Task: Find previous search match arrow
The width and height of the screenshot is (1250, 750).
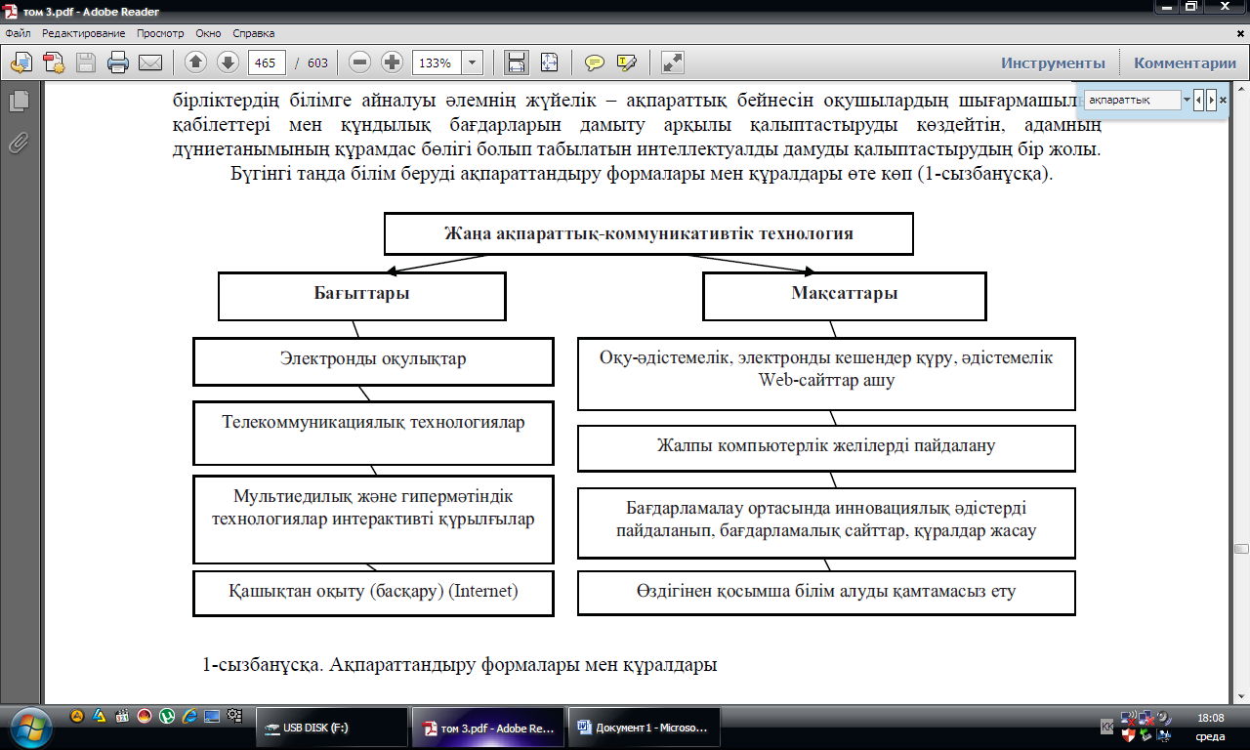Action: click(x=1199, y=100)
